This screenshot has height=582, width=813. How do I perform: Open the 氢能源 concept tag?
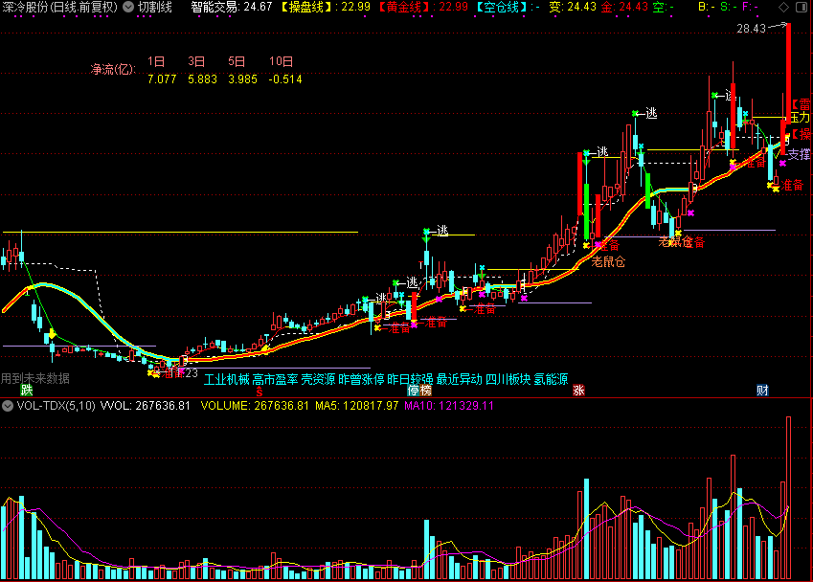pos(551,379)
